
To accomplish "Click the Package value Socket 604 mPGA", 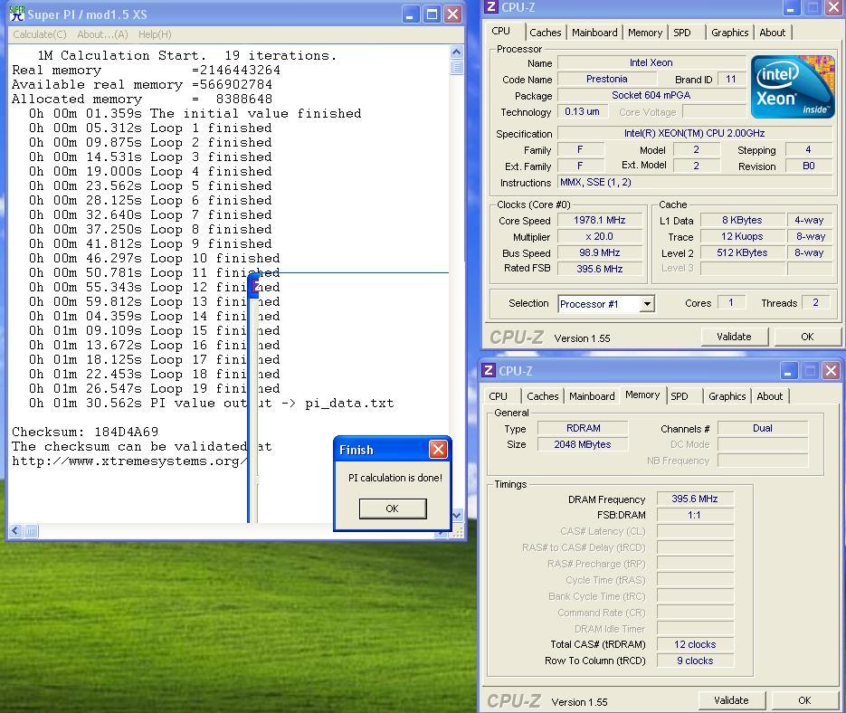I will (651, 95).
